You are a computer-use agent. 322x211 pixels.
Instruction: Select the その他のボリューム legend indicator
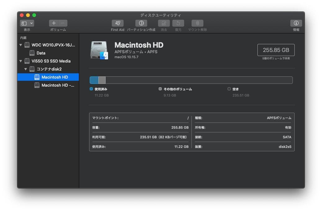(160, 89)
